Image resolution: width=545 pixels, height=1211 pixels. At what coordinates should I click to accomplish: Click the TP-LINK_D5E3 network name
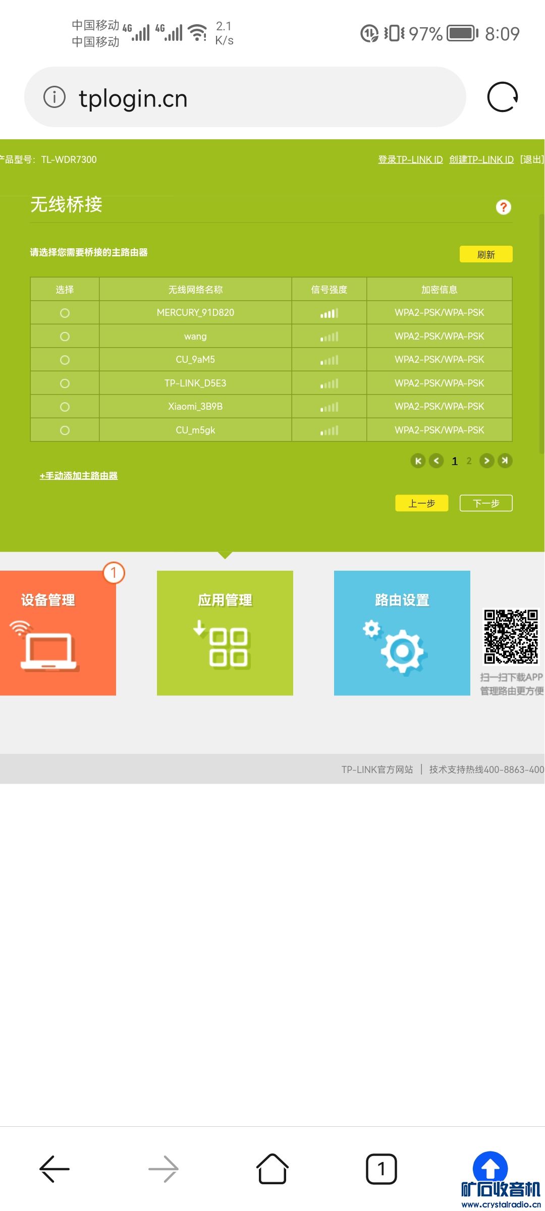coord(195,383)
